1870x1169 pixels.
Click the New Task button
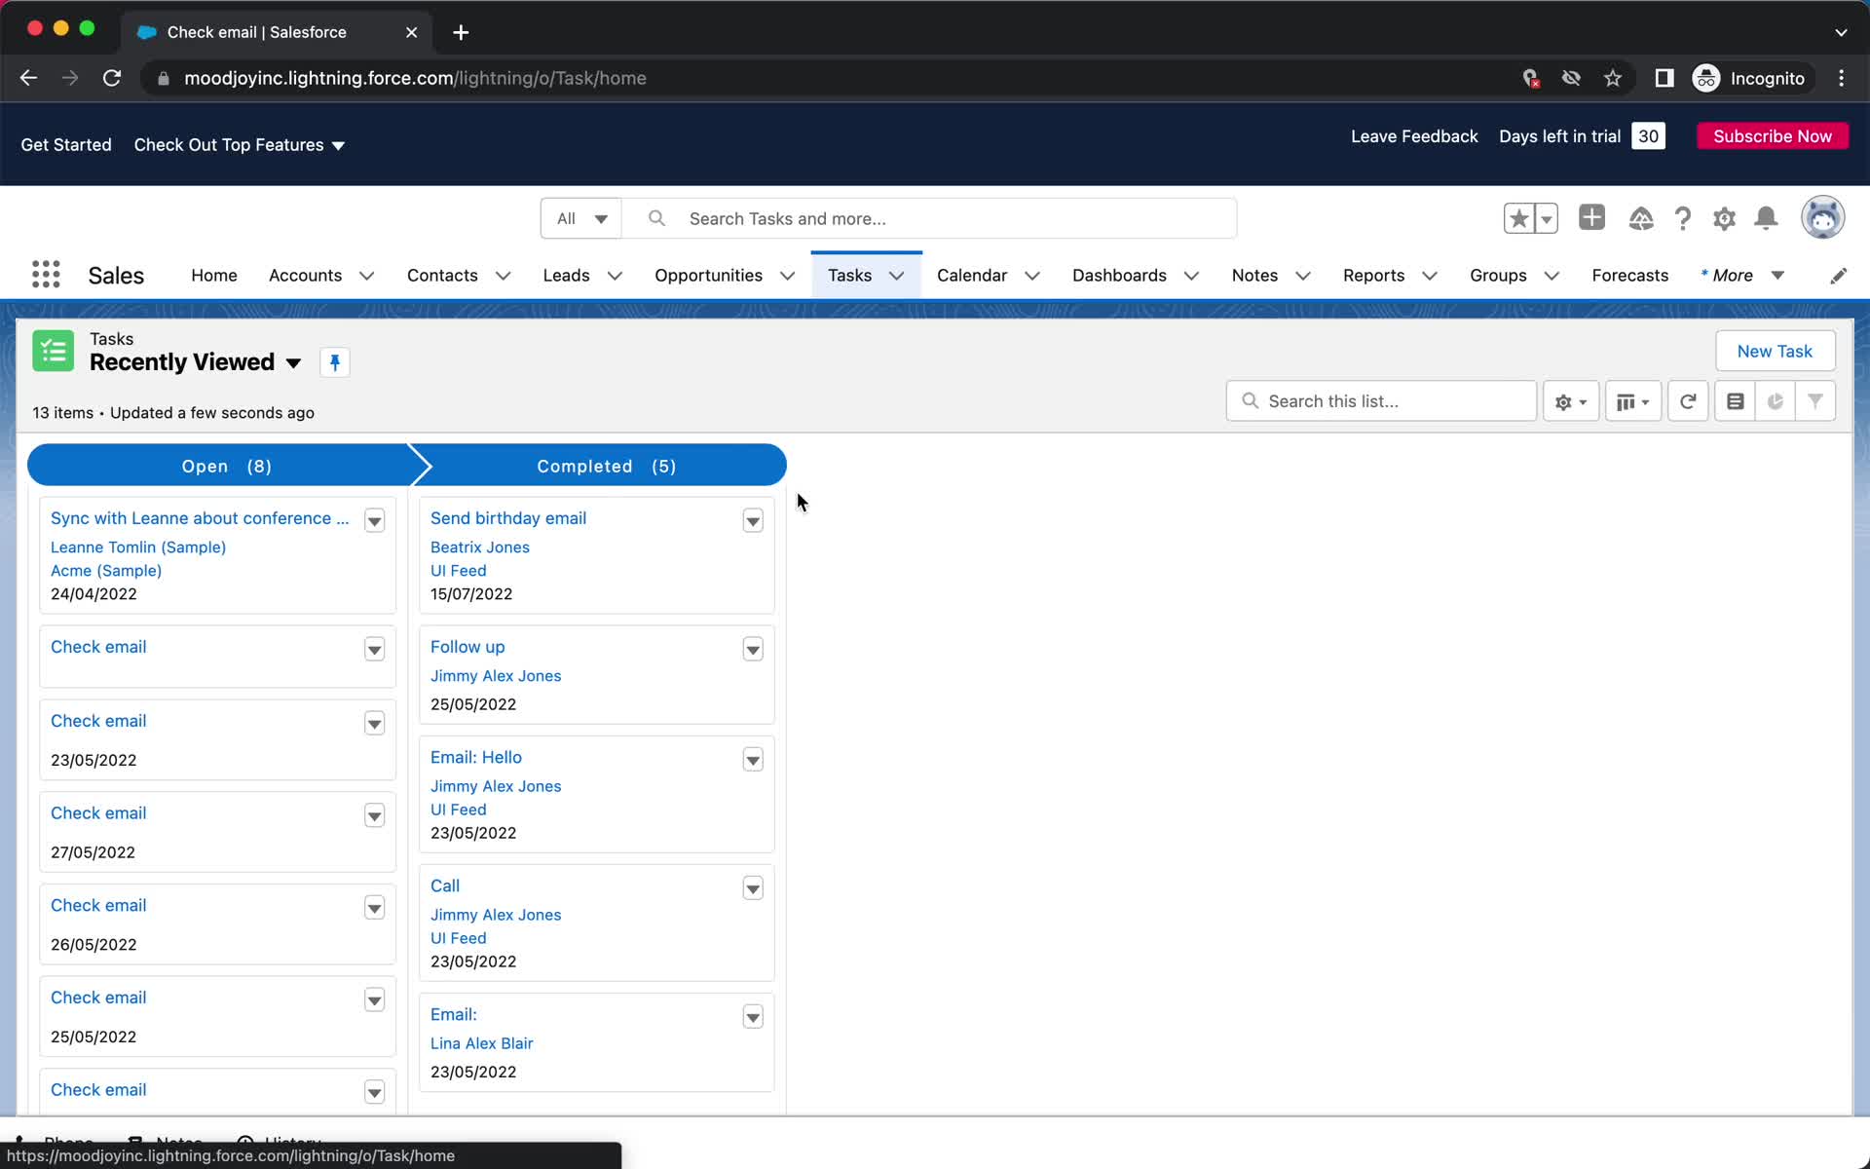[1775, 351]
